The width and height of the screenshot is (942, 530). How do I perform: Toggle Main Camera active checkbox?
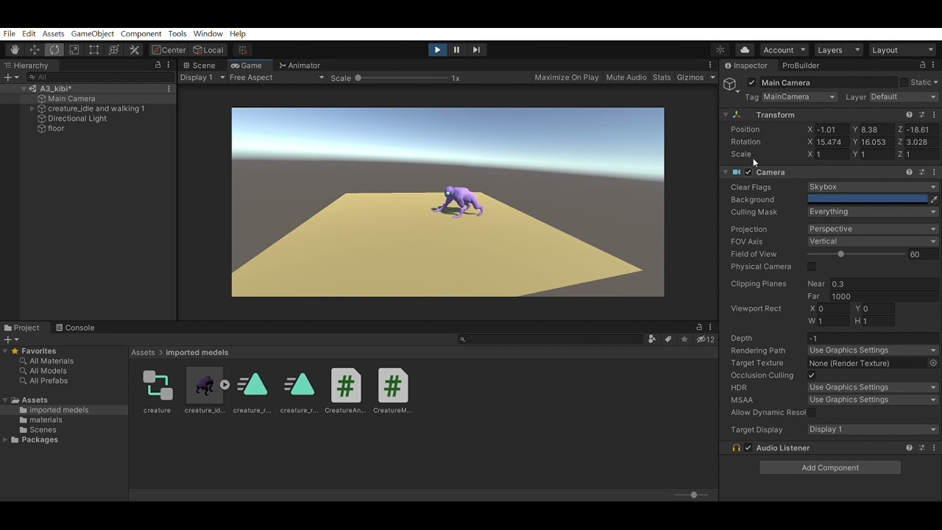pyautogui.click(x=751, y=82)
